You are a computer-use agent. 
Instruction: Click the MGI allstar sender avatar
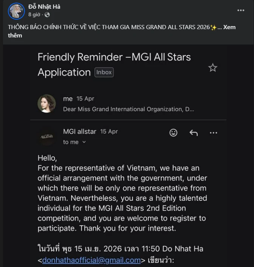(x=46, y=137)
